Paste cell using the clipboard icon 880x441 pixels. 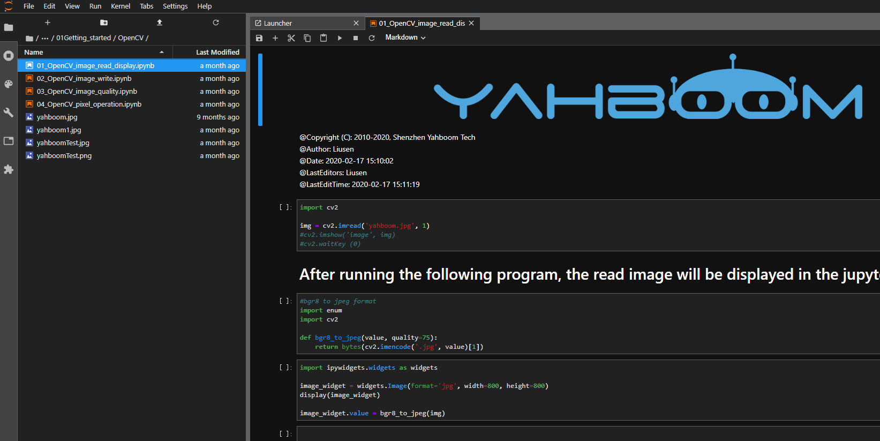(324, 38)
